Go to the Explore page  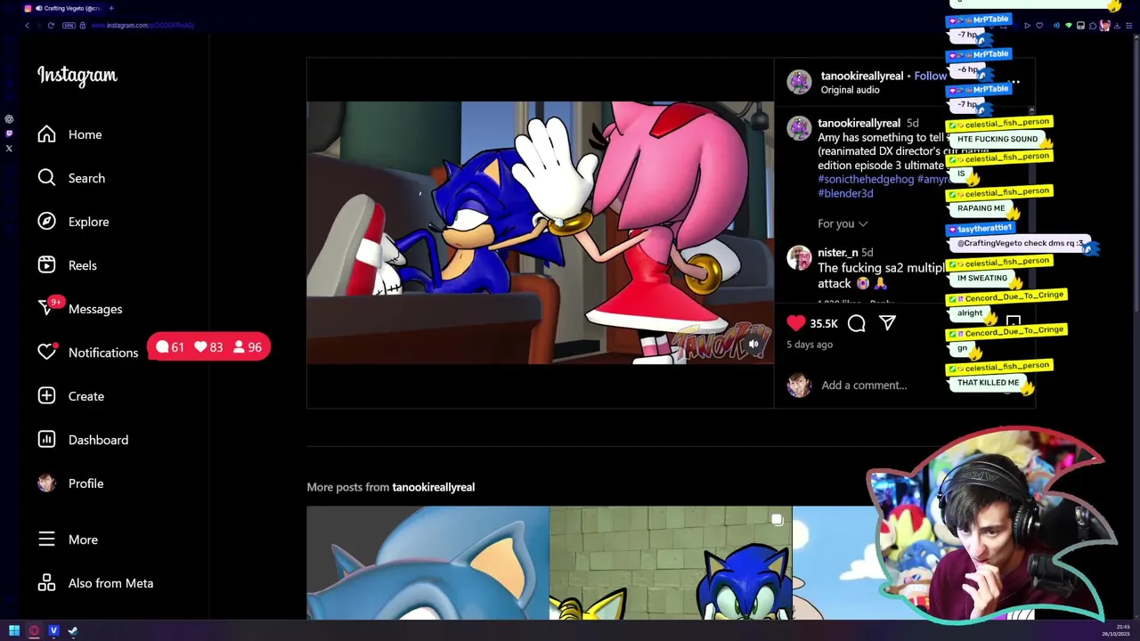(x=73, y=222)
